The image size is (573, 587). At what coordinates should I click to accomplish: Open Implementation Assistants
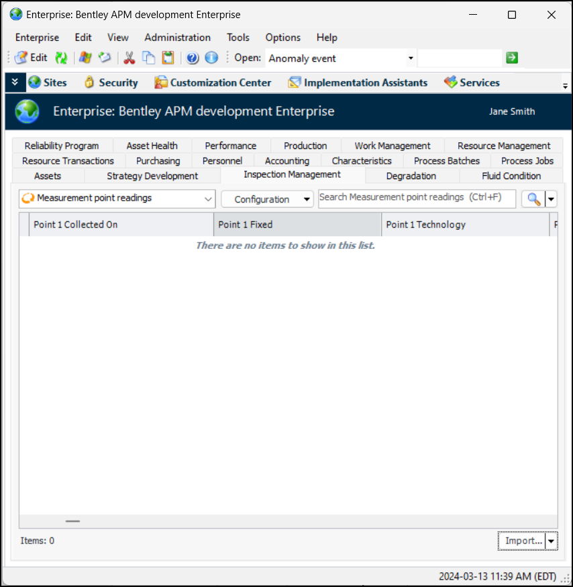pyautogui.click(x=358, y=83)
